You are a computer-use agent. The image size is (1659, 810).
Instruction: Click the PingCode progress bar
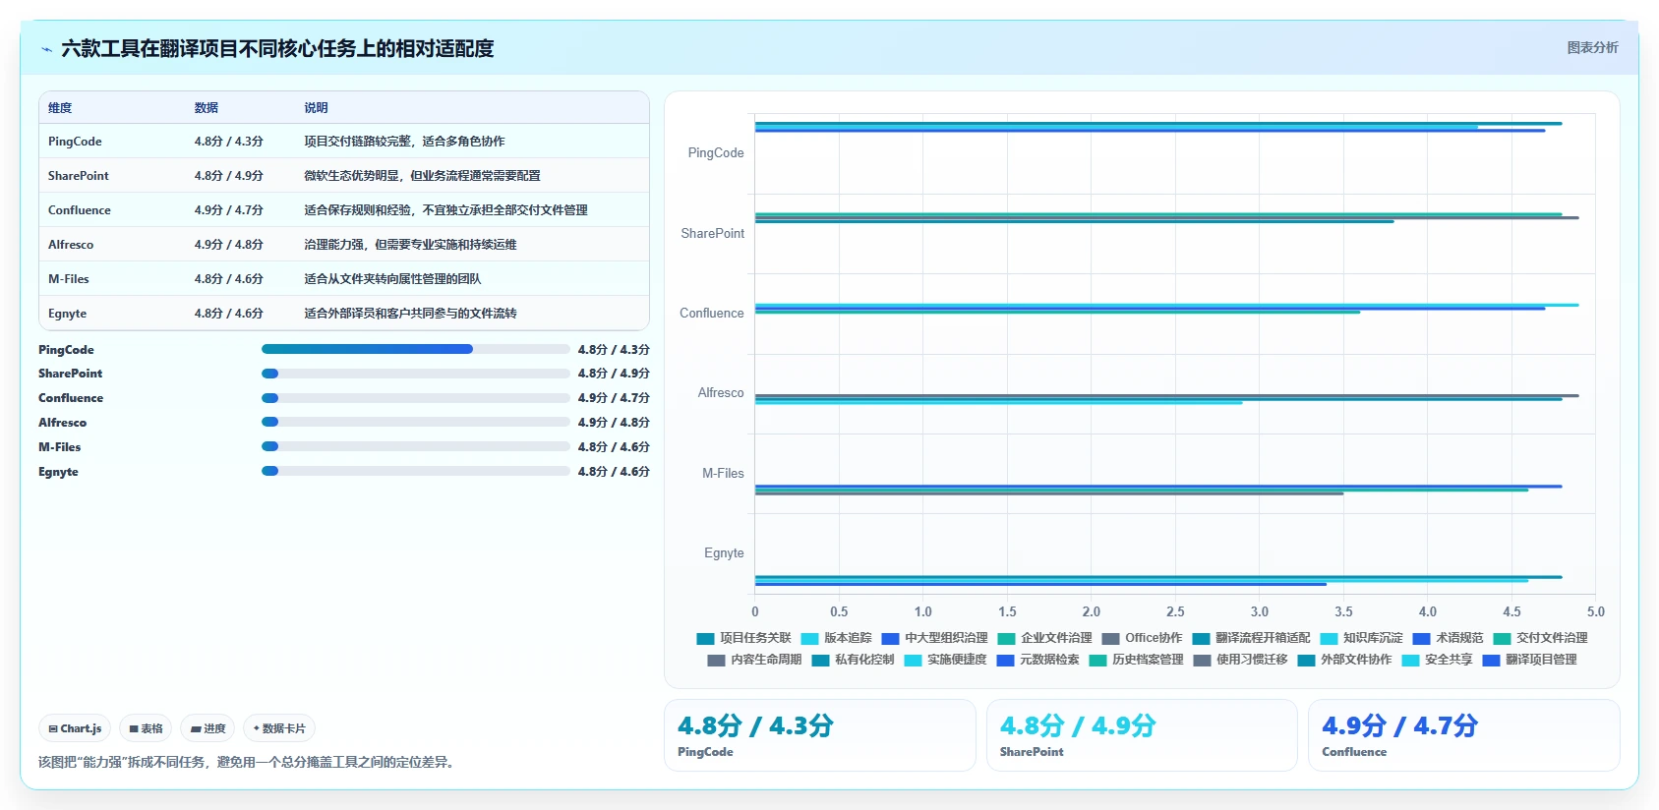tap(415, 349)
